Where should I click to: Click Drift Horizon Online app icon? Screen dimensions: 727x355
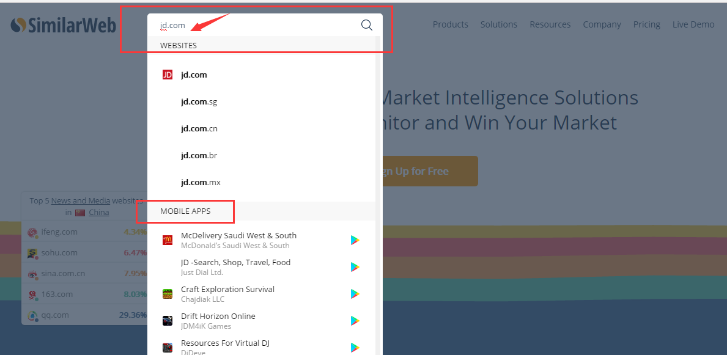pos(168,321)
